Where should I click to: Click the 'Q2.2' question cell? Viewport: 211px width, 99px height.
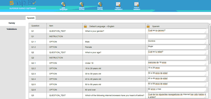click(x=38, y=68)
